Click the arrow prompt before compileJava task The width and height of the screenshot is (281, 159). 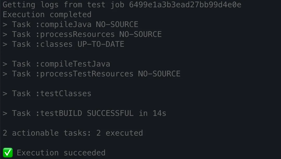(x=5, y=24)
